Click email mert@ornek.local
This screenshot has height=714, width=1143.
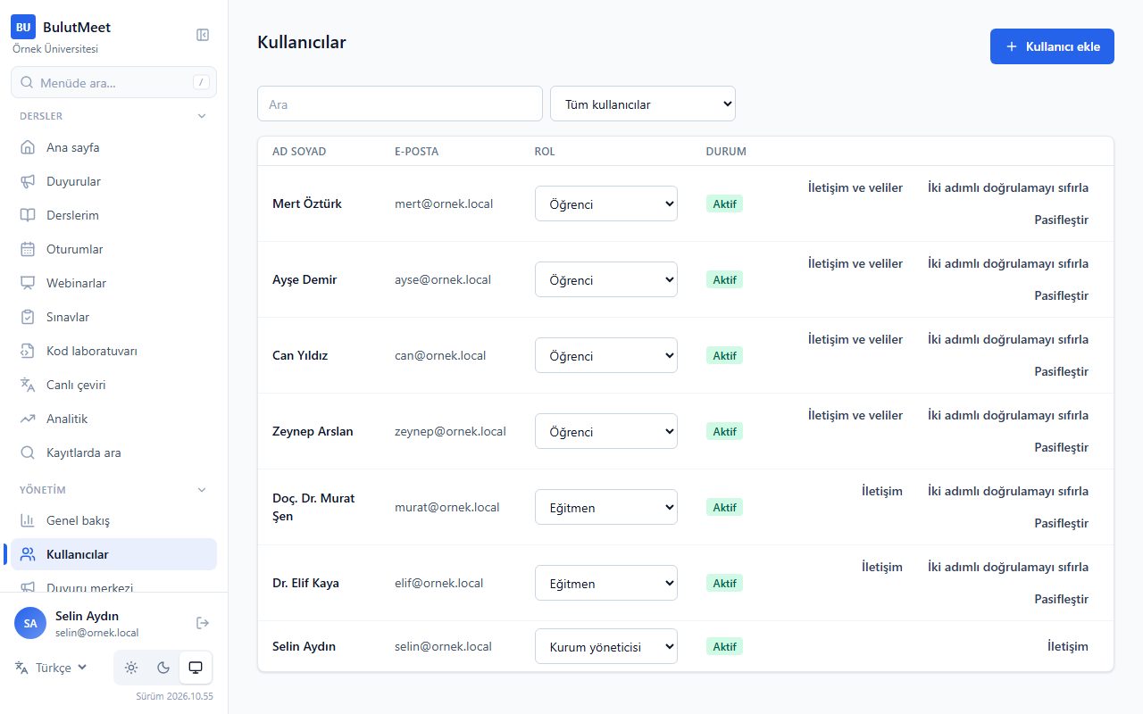click(x=444, y=203)
